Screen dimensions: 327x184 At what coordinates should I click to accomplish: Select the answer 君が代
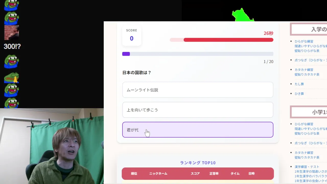[198, 130]
